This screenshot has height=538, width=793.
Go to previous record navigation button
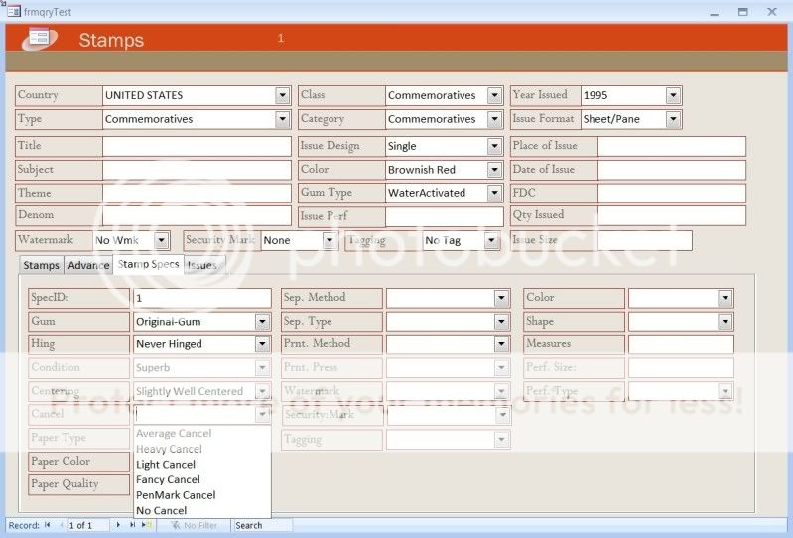(x=61, y=525)
